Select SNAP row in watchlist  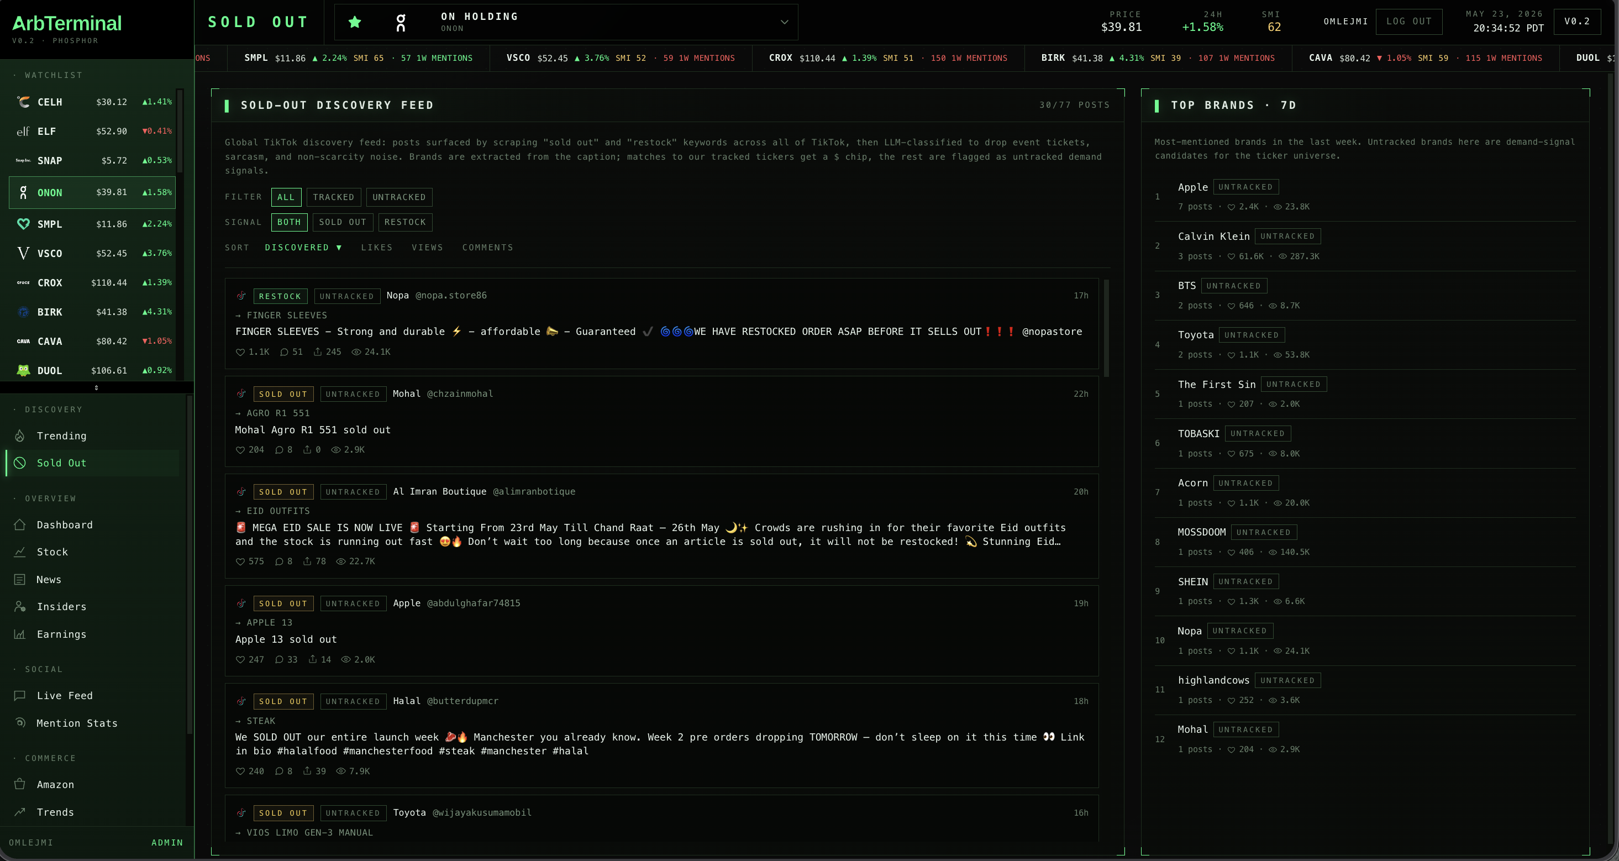[x=92, y=160]
